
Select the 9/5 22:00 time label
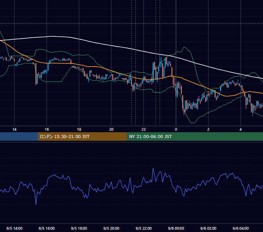coord(143,228)
